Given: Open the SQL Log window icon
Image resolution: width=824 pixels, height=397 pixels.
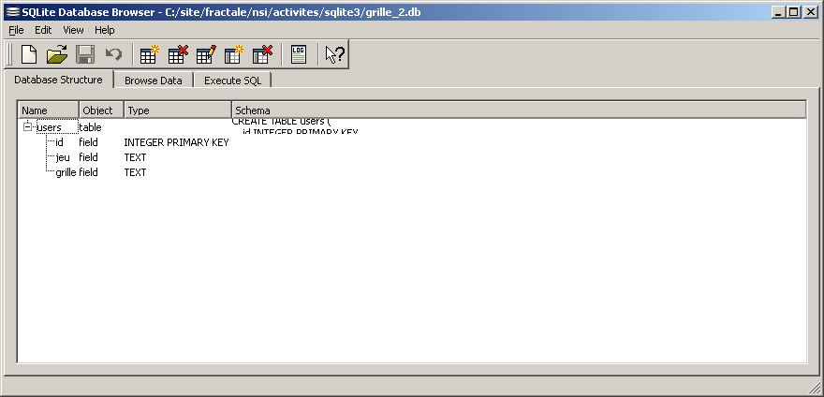Looking at the screenshot, I should (x=299, y=54).
